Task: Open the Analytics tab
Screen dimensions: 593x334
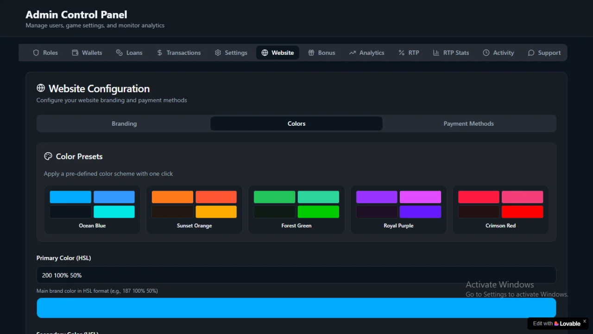Action: click(366, 53)
